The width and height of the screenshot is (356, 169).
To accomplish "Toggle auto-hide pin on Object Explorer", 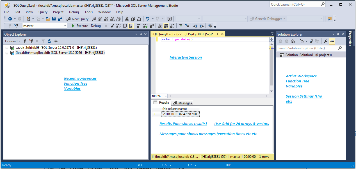I will [141, 34].
